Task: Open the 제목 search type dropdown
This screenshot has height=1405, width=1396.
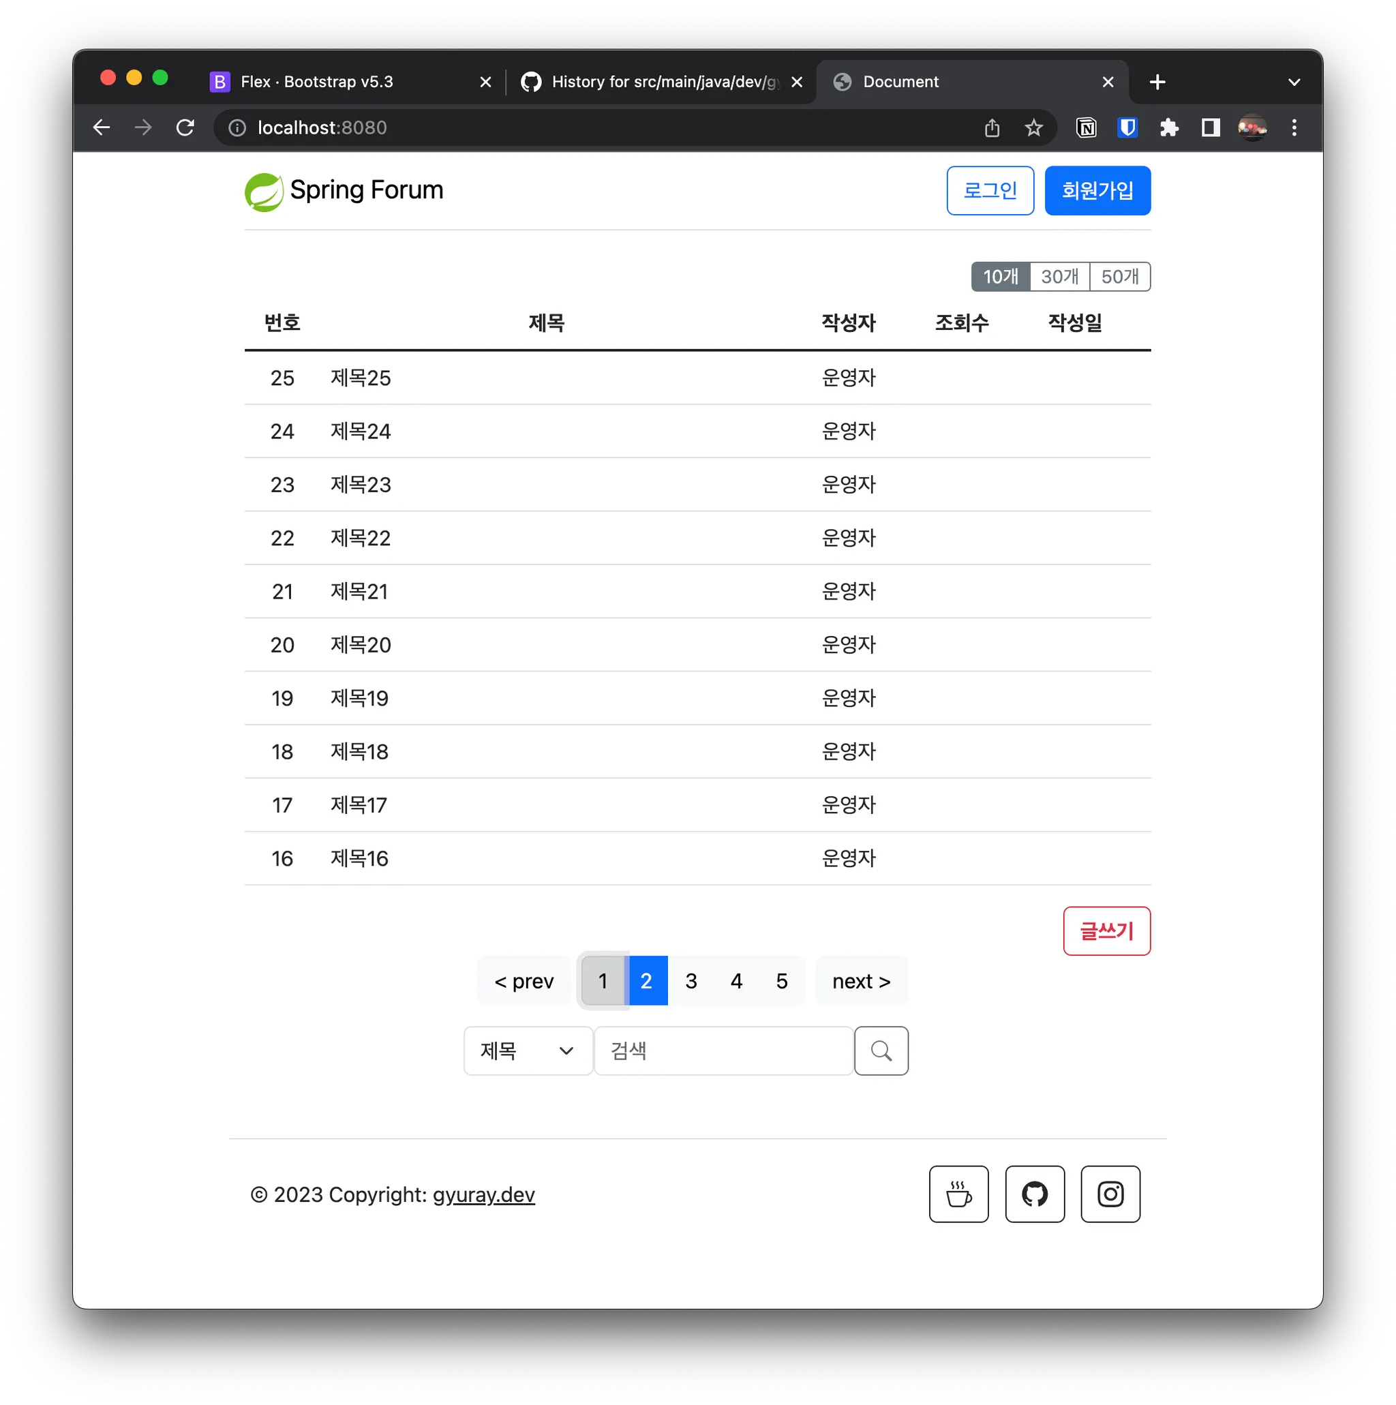Action: 528,1051
